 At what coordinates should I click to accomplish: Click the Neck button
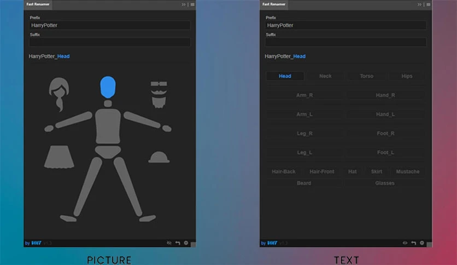325,76
